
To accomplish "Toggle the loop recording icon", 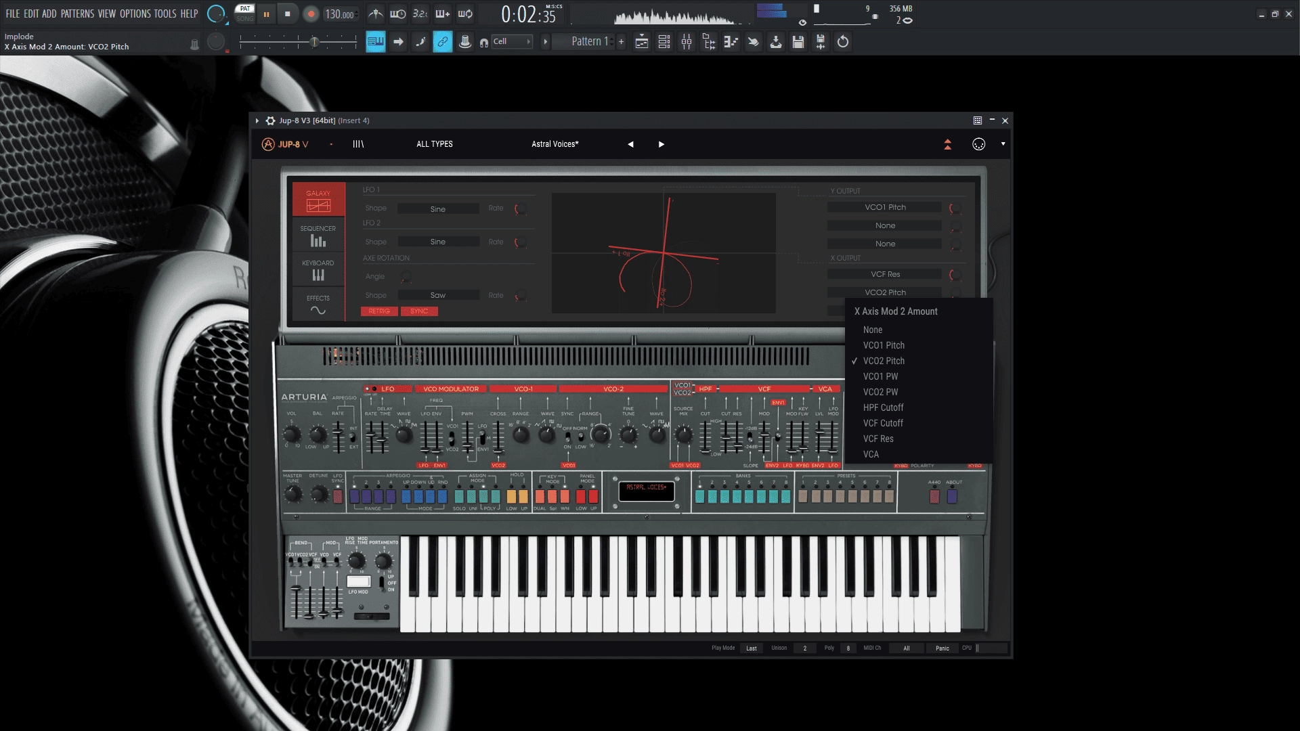I will tap(465, 14).
